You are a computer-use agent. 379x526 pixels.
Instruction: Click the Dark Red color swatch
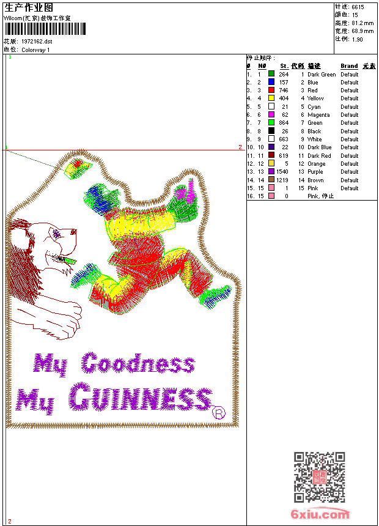click(271, 155)
